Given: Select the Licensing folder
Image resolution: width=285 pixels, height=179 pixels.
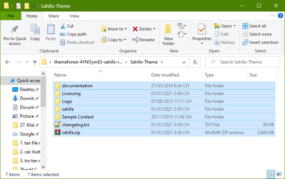Looking at the screenshot, I should click(164, 94).
